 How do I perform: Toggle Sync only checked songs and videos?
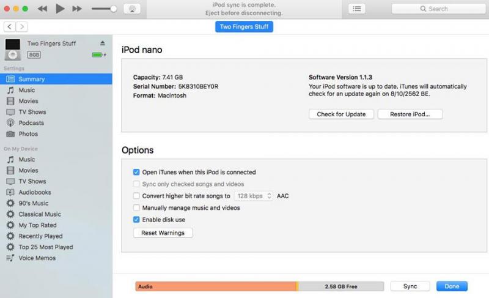coord(136,184)
